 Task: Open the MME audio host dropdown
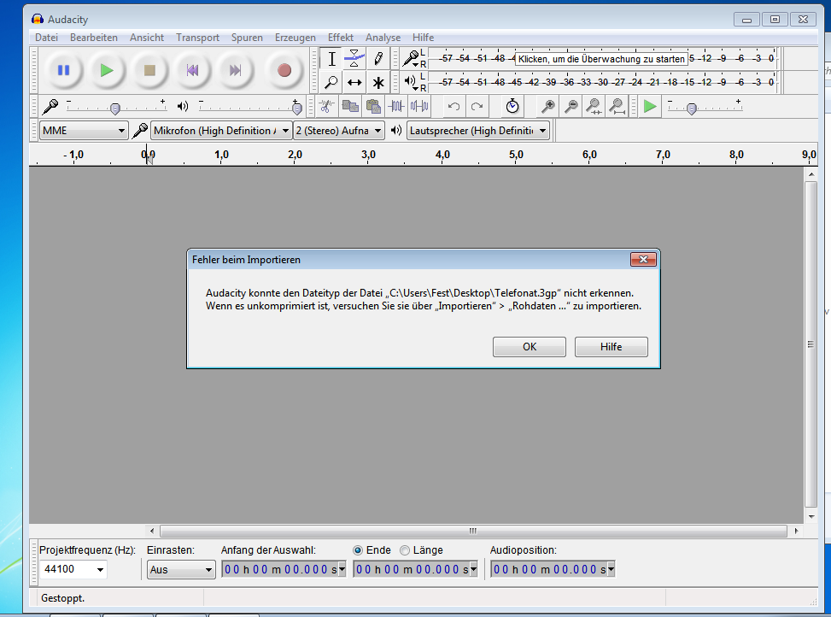[84, 131]
